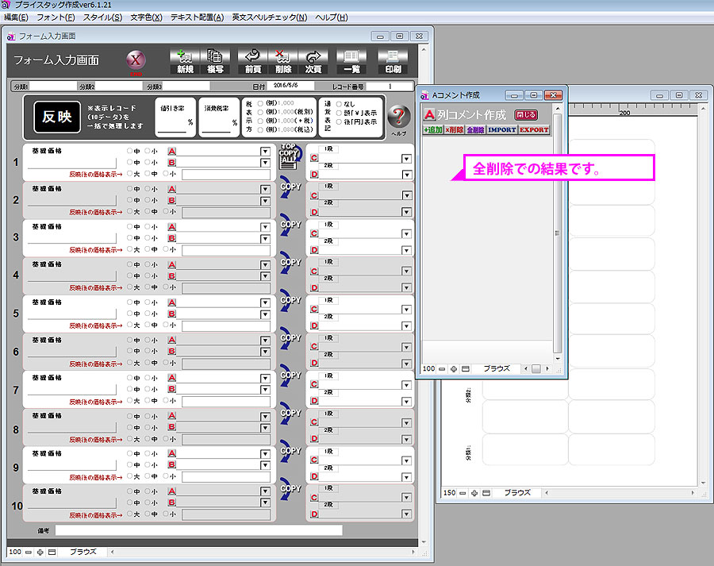Click the 削除 (Delete) record icon
Viewport: 714px width, 566px height.
283,60
